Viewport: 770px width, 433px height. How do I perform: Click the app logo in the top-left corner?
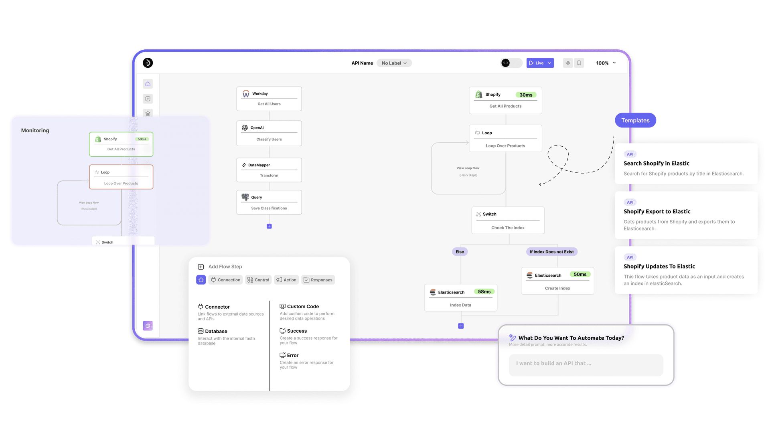(148, 63)
